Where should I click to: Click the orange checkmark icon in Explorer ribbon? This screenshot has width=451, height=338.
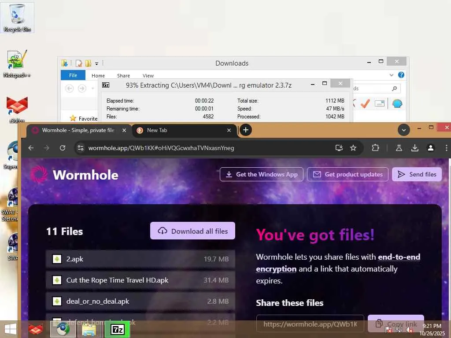365,103
